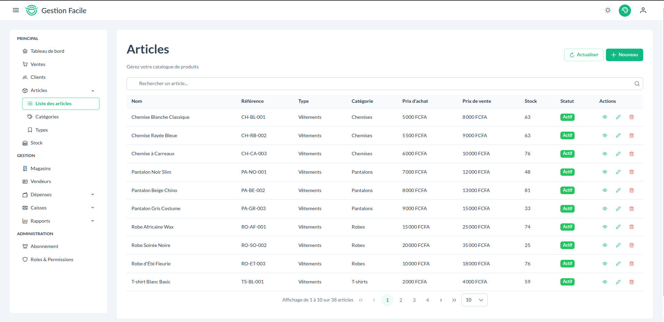Screen dimensions: 664x322
Task: Open the user profile icon
Action: coord(643,10)
